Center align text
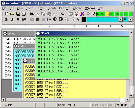 tap(38, 19)
